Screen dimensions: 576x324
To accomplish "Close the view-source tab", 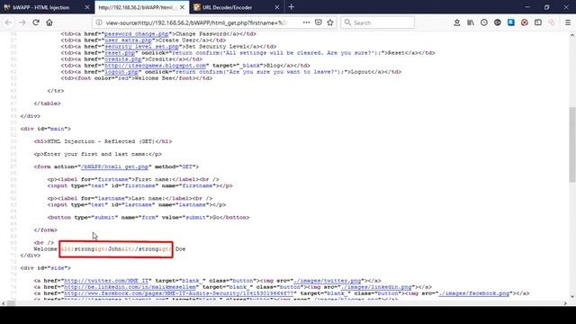I will 182,7.
